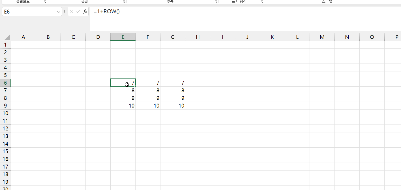The image size is (401, 190).
Task: Select row 15 header
Action: coord(5,151)
